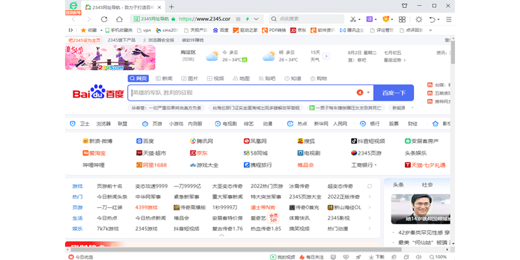Toggle the speaker mute icon in status bar
520x260 pixels.
pos(418,257)
